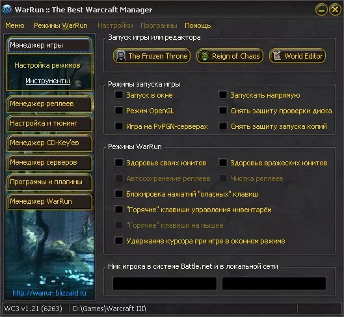Image resolution: width=344 pixels, height=317 pixels.
Task: Toggle Удержание курсора в оконном режиме checkbox
Action: [119, 241]
